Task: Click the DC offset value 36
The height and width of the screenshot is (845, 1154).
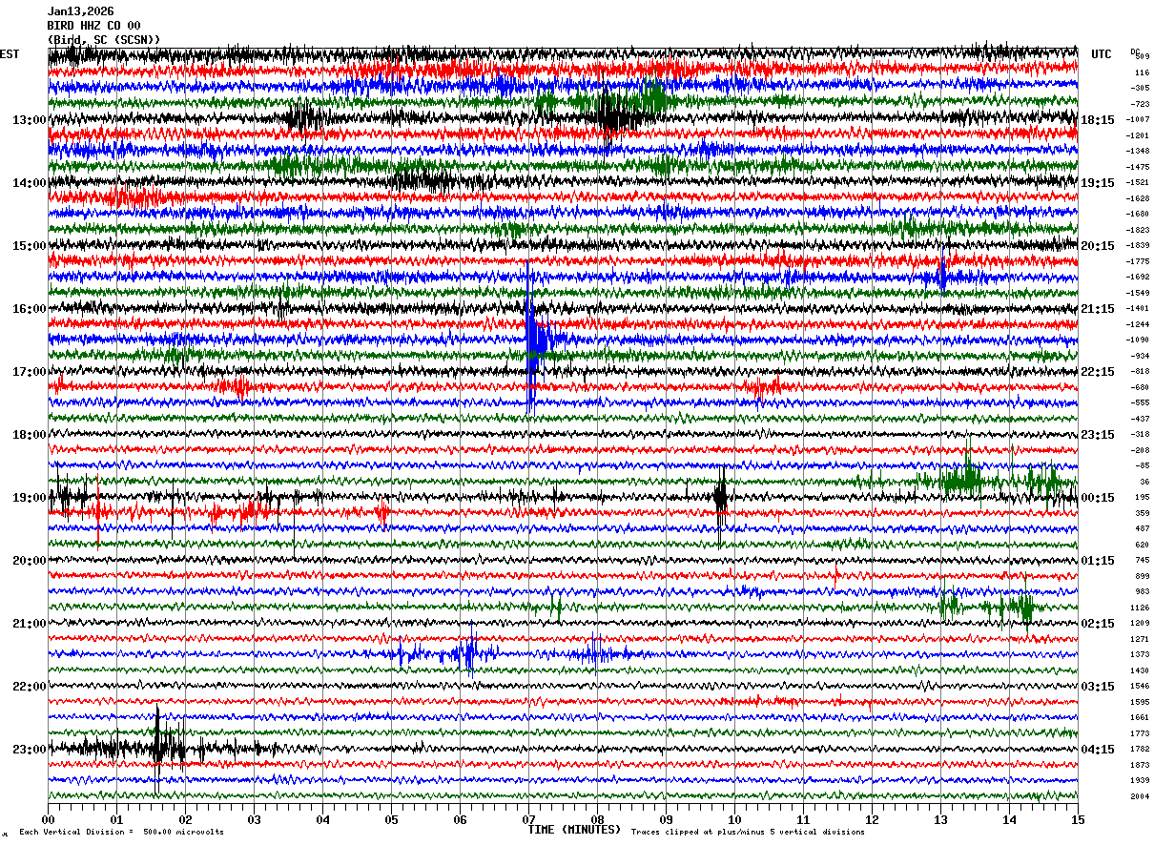Action: [x=1144, y=483]
